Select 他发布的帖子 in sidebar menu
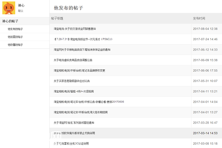222x148 pixels. tap(15, 29)
